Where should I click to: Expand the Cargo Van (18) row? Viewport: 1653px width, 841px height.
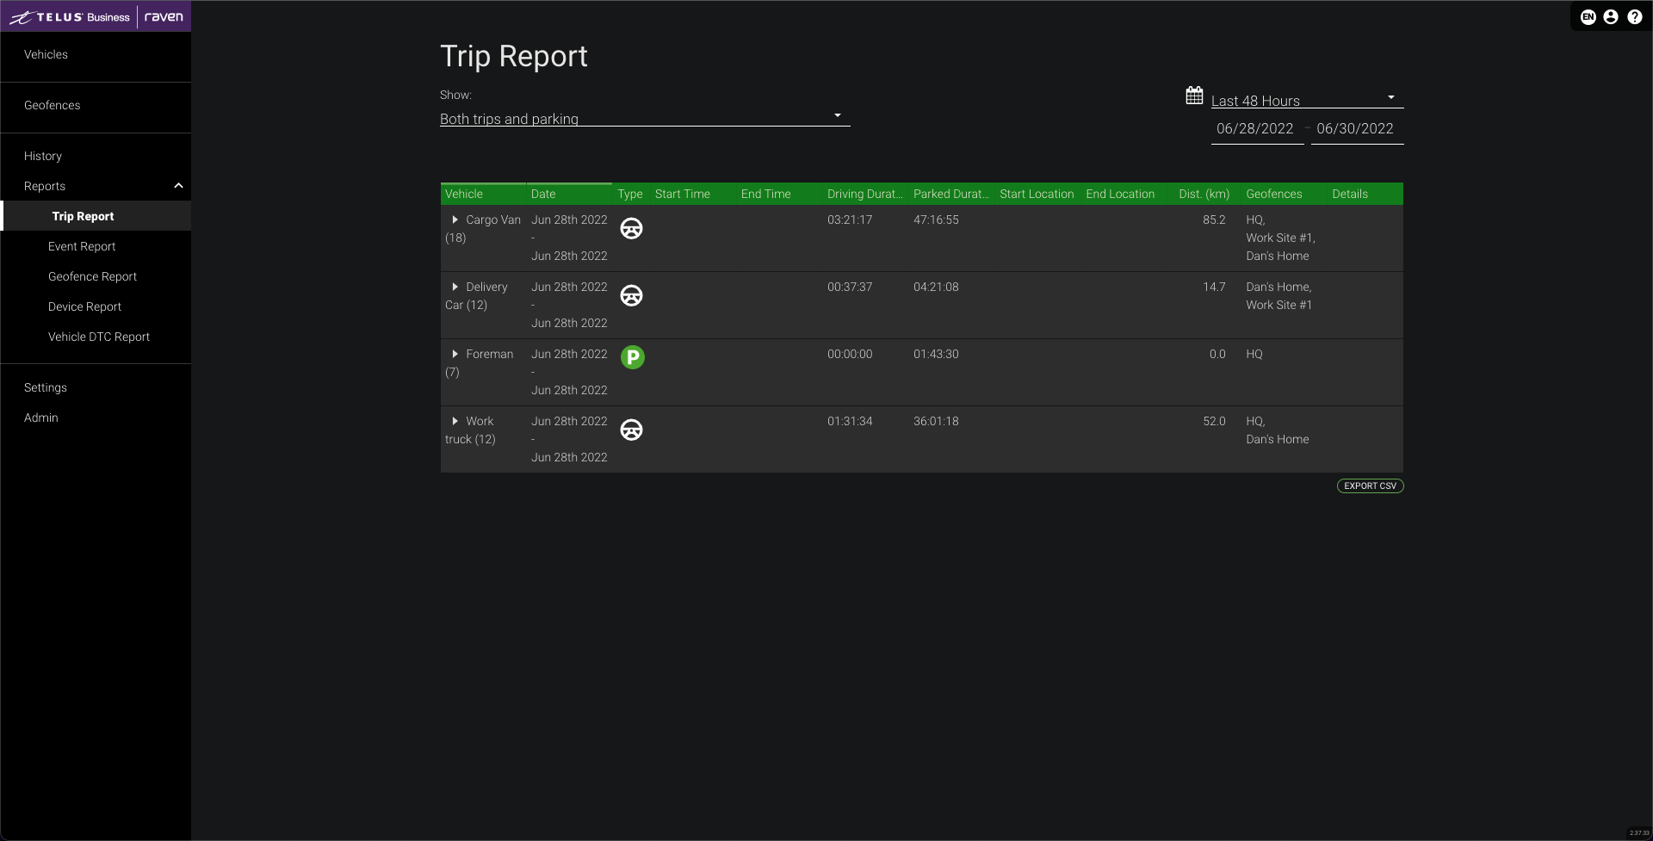[x=455, y=220]
